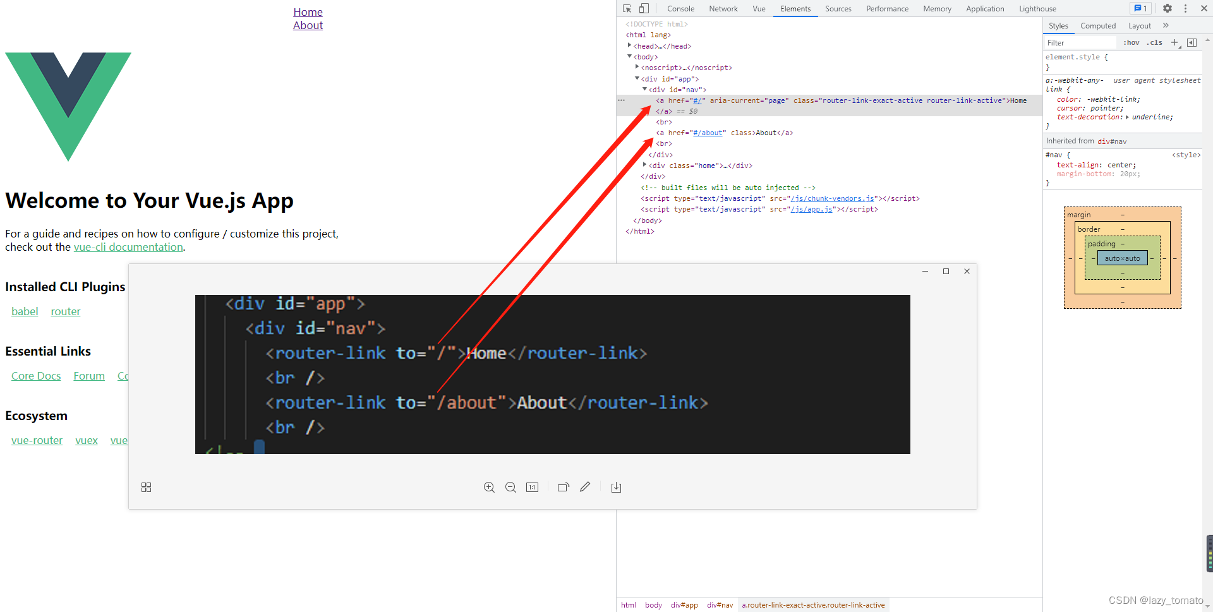Click the About navigation link
Screen dimensions: 1213x612
coord(308,25)
